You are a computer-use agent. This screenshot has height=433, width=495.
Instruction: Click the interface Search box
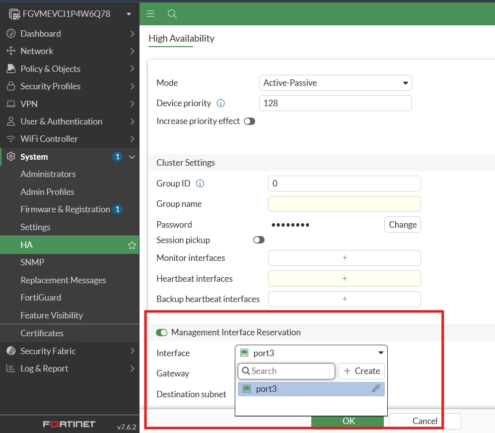[286, 371]
